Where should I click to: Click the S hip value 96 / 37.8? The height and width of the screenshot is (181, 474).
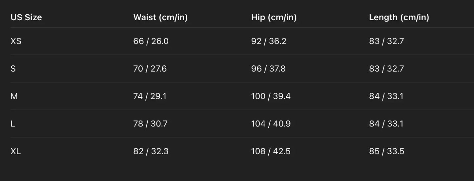pos(268,69)
